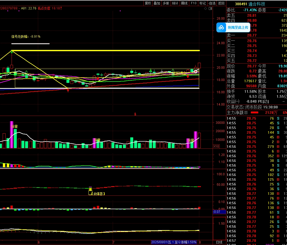The height and width of the screenshot is (245, 287).
Task: Open the 统计 statistics tool
Action: click(x=175, y=3)
